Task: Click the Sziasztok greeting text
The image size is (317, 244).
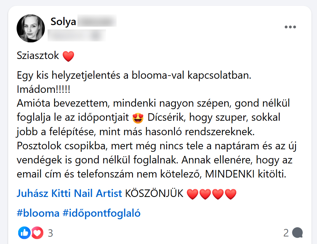Action: click(x=38, y=55)
